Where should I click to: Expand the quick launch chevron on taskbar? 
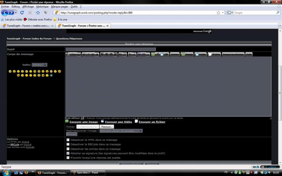pyautogui.click(x=32, y=171)
